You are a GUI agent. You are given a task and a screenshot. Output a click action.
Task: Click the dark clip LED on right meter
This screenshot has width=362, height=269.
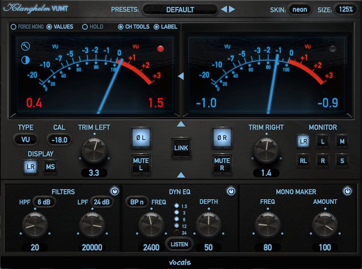click(x=333, y=49)
